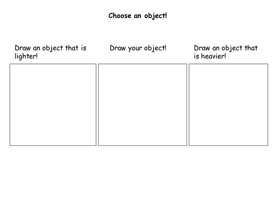This screenshot has height=205, width=274.
Task: Click inside the lighter object drawing box
Action: (x=53, y=105)
